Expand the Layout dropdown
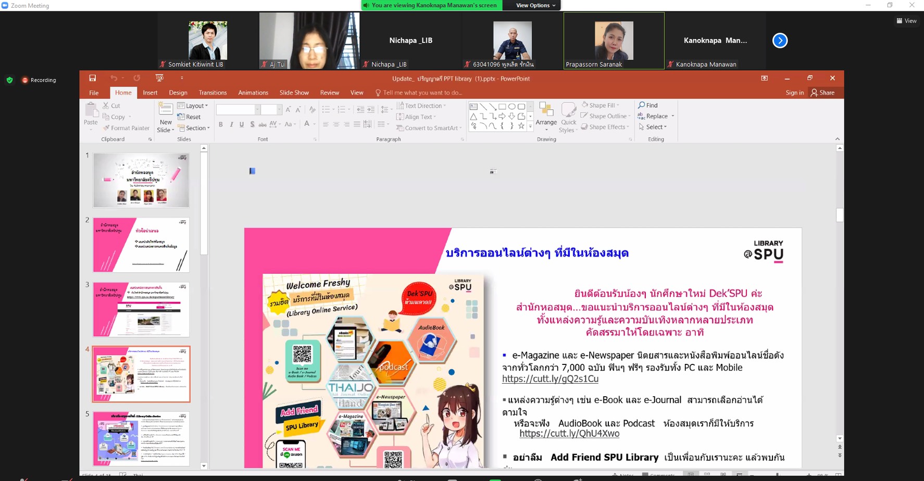 coord(193,106)
